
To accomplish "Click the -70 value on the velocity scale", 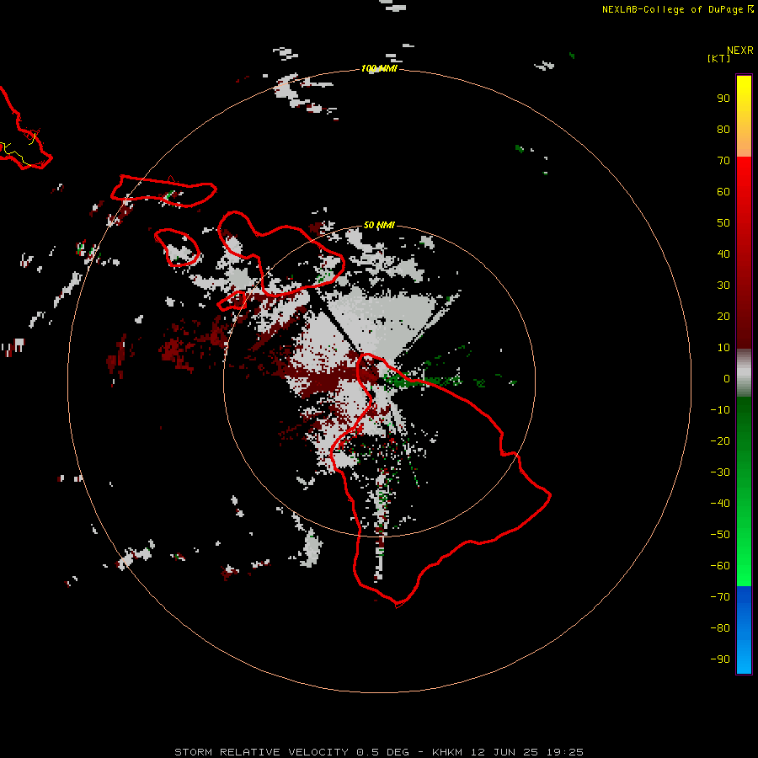I will pyautogui.click(x=720, y=597).
